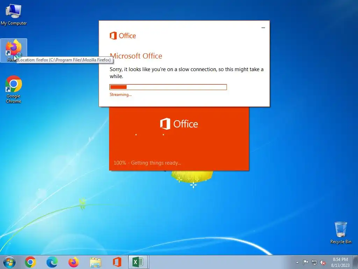Open the My Computer desktop icon
The image size is (358, 269).
click(x=14, y=14)
